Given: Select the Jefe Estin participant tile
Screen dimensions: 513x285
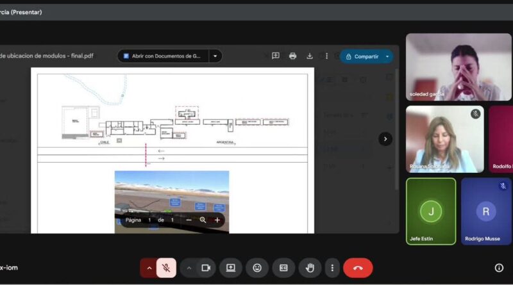Looking at the screenshot, I should pos(430,211).
